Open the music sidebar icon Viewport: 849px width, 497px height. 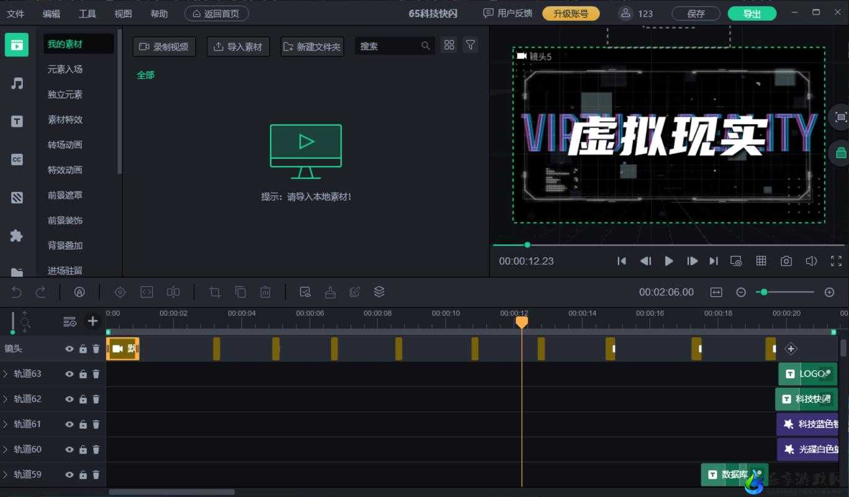(17, 83)
